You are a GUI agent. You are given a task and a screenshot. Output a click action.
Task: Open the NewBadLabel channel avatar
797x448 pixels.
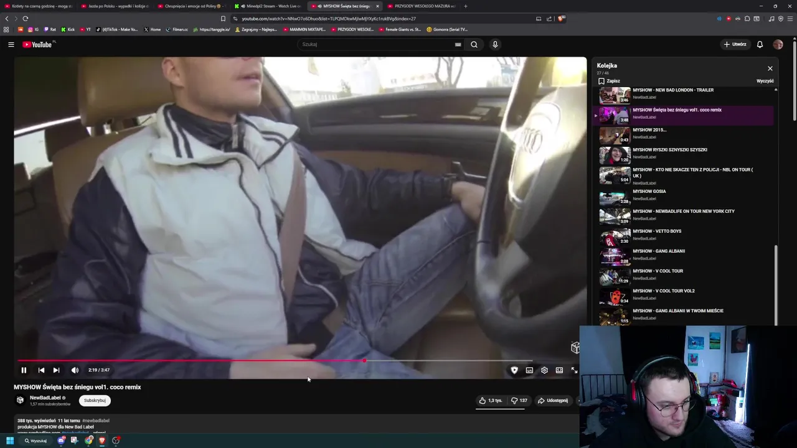tap(20, 400)
